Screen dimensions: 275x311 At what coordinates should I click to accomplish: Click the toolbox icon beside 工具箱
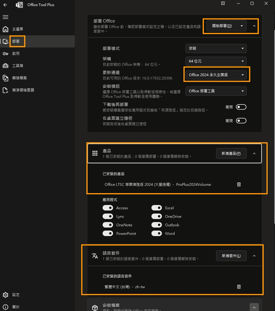point(5,66)
